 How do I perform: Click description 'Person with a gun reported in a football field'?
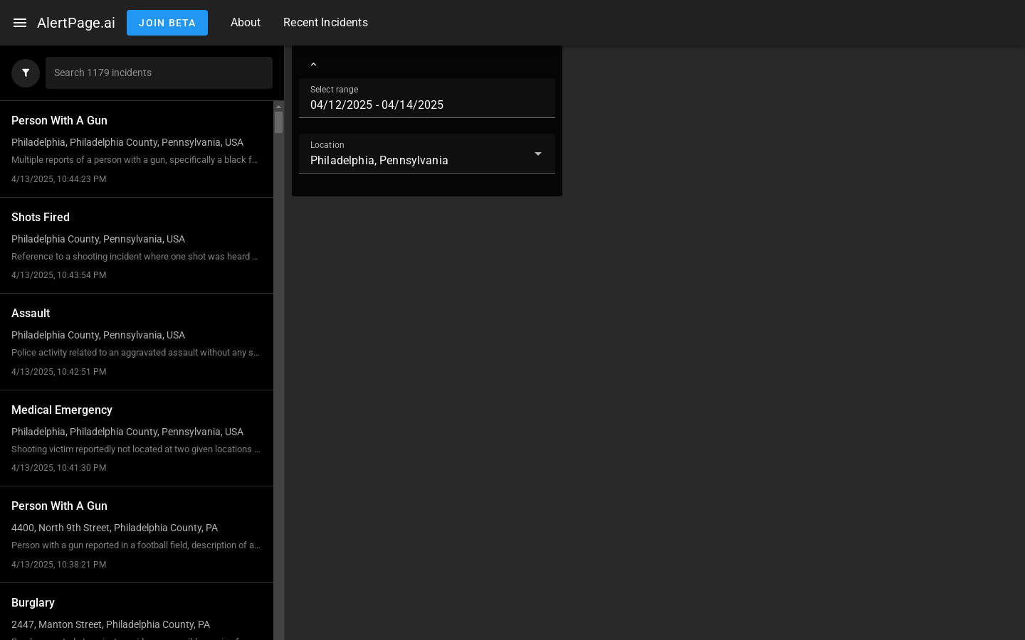coord(136,545)
